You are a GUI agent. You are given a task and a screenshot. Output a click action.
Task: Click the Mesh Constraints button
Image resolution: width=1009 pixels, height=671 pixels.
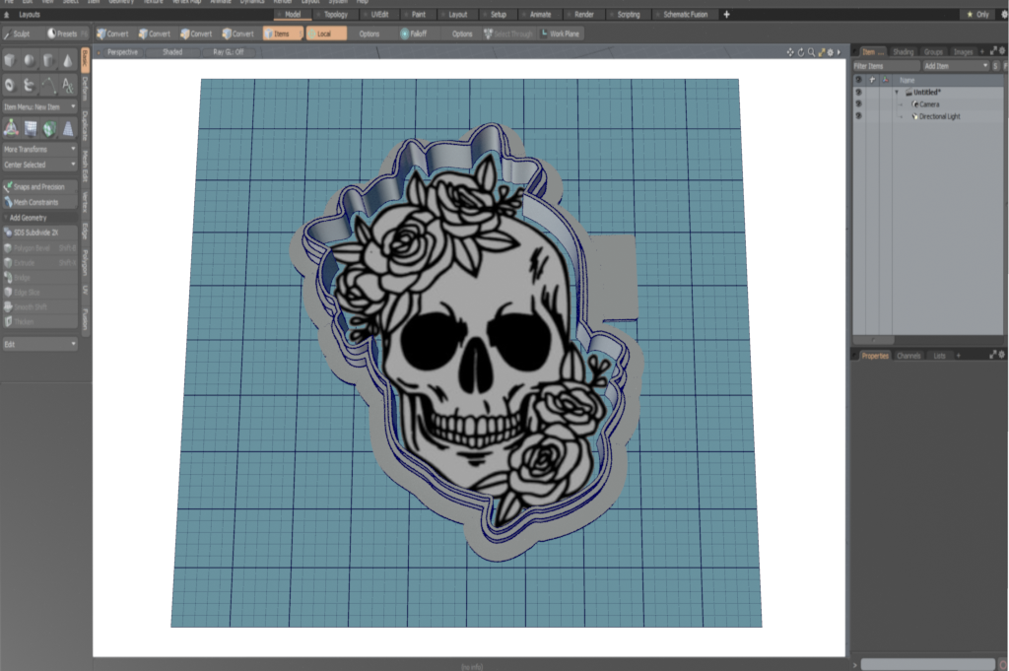click(39, 202)
